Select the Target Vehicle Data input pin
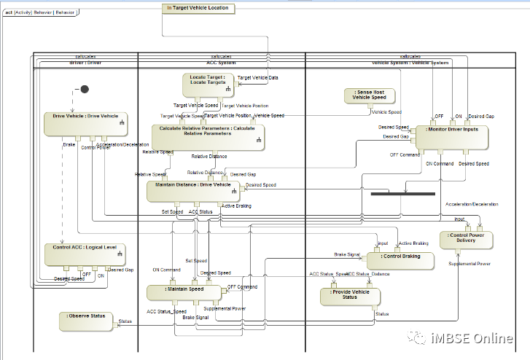The image size is (530, 360). coord(237,84)
